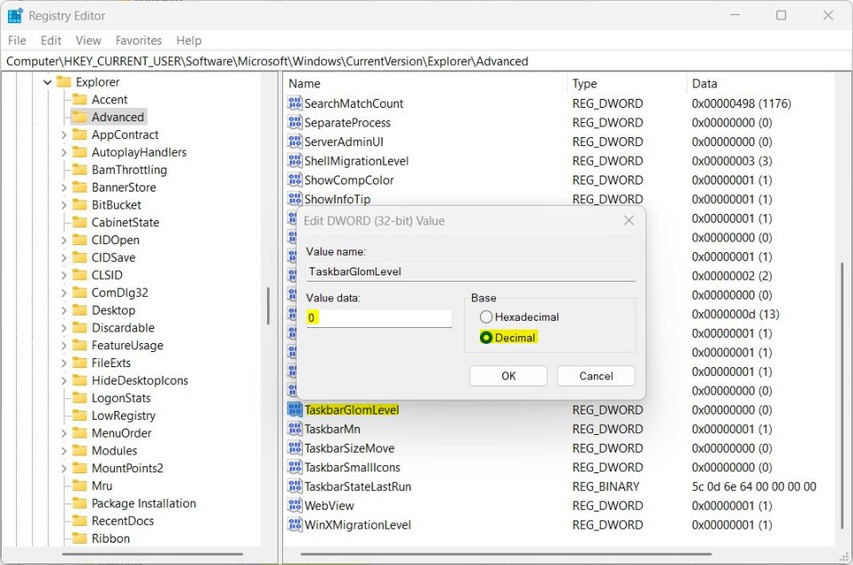The image size is (853, 565).
Task: Confirm the DWORD edit with OK
Action: pyautogui.click(x=508, y=376)
